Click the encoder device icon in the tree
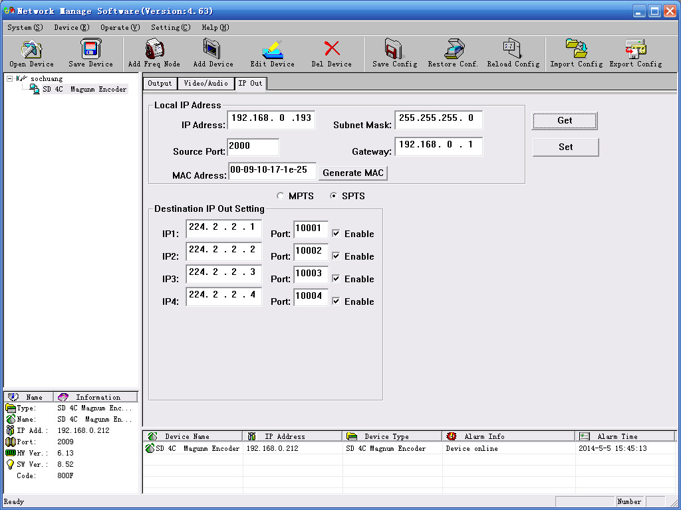This screenshot has height=510, width=681. (x=35, y=90)
